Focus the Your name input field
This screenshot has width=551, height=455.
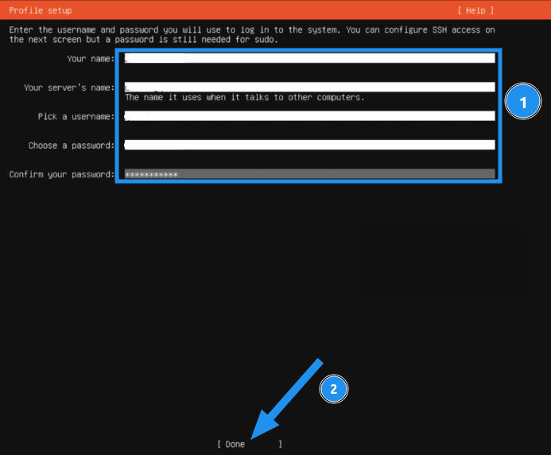[309, 58]
